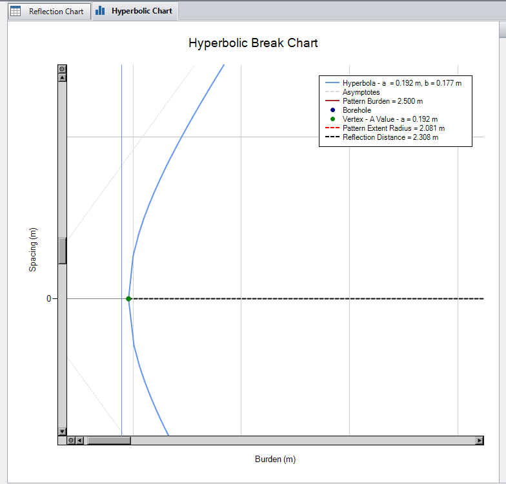The height and width of the screenshot is (484, 506).
Task: Click the table grid icon on Reflection Chart tab
Action: (x=15, y=11)
